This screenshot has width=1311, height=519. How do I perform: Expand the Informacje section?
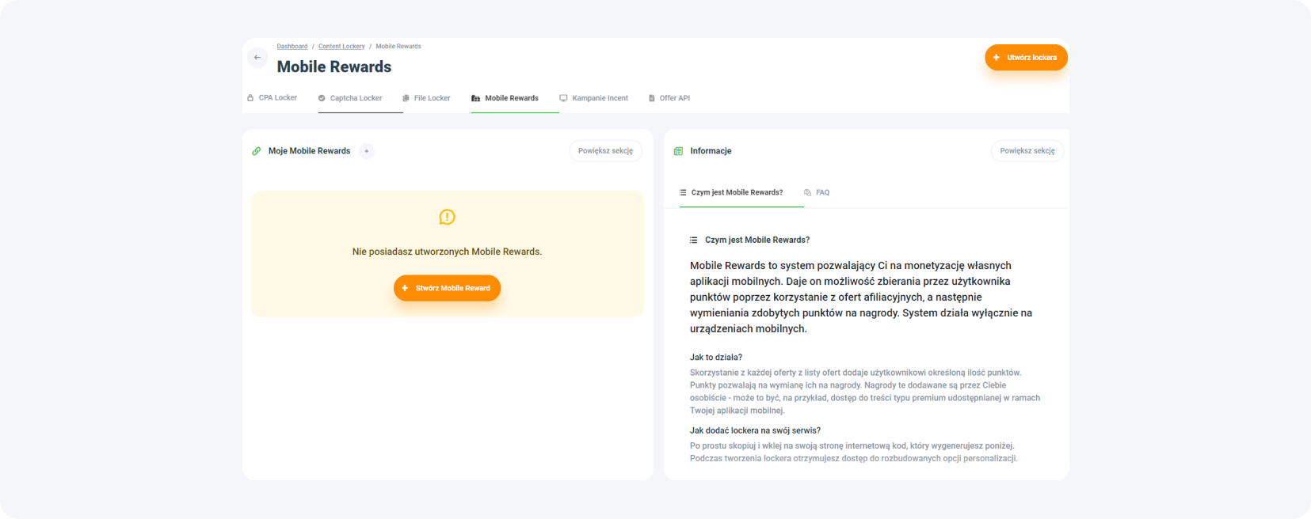pos(1027,151)
